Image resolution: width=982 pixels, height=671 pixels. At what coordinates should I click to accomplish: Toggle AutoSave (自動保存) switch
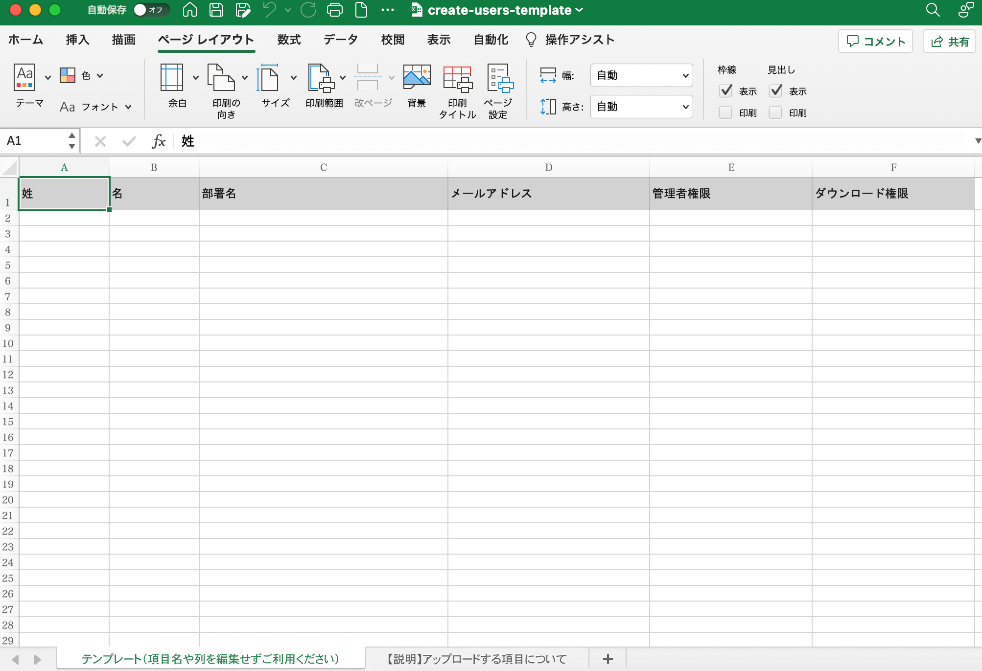tap(151, 10)
